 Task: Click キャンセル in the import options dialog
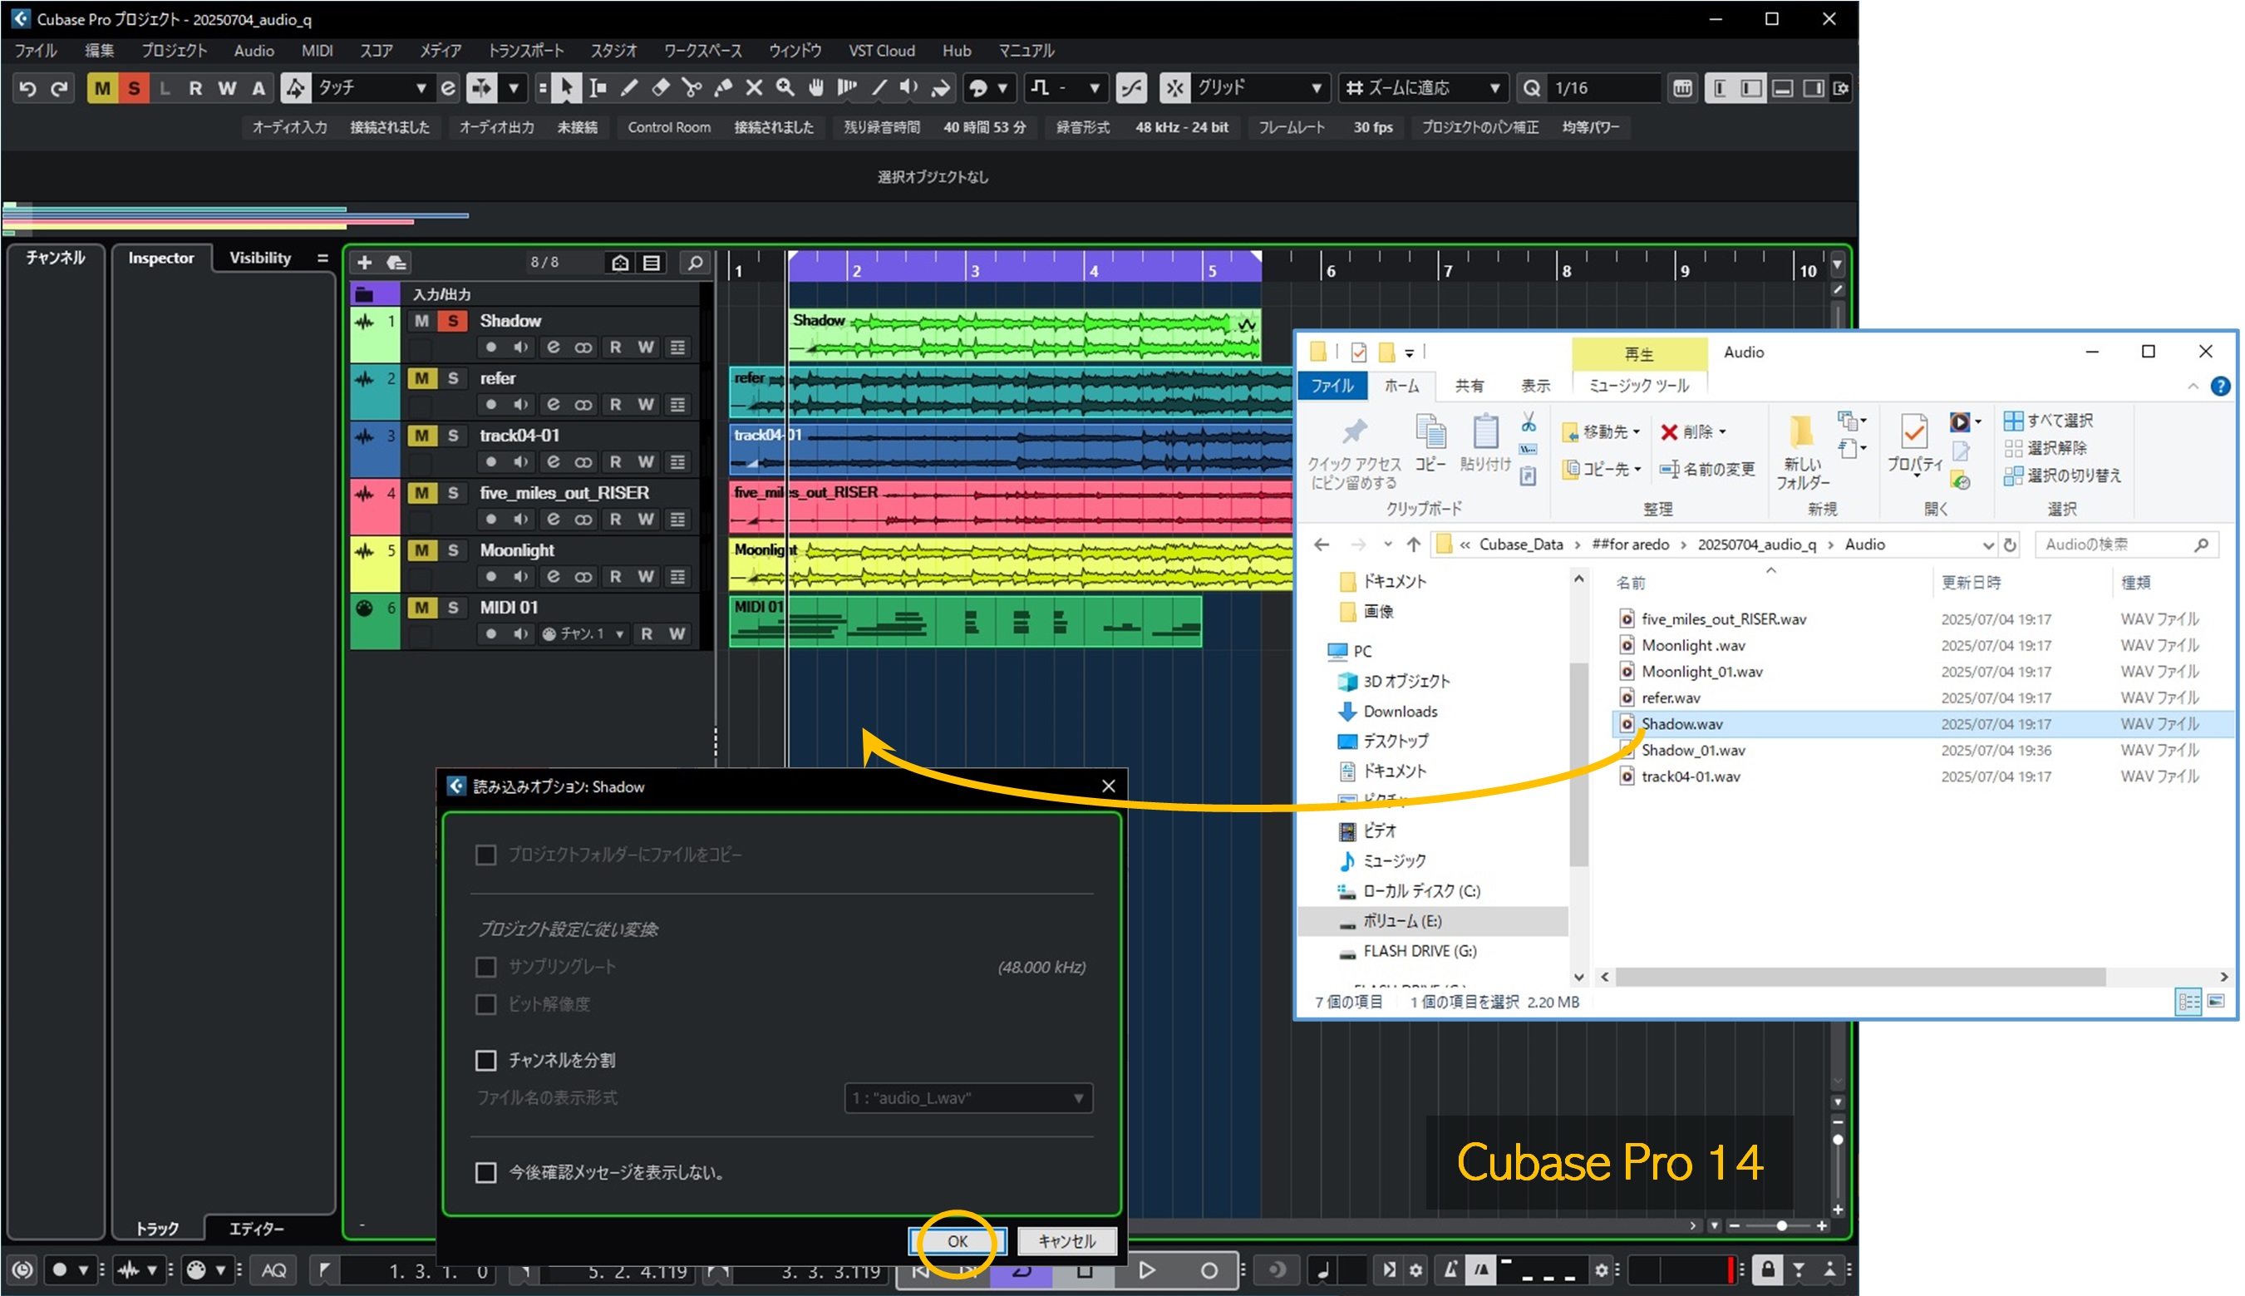click(x=1067, y=1241)
